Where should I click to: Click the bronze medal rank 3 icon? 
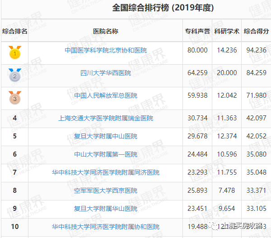[x=15, y=98]
